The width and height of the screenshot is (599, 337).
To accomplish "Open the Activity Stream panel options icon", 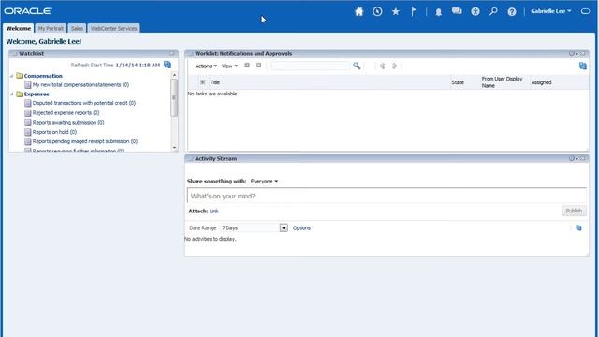I will coord(573,158).
